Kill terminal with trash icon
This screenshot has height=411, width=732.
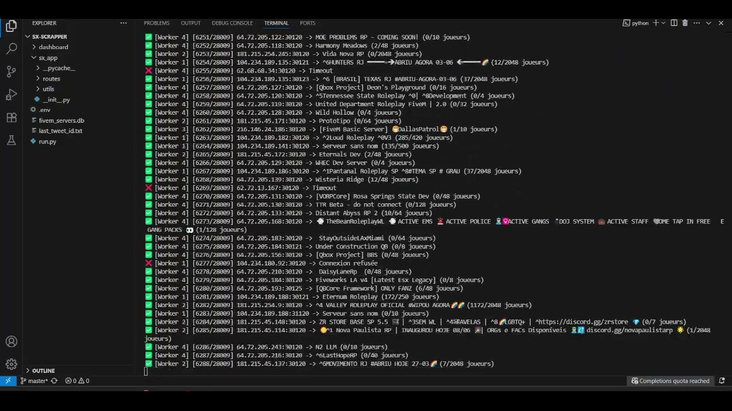pos(685,23)
